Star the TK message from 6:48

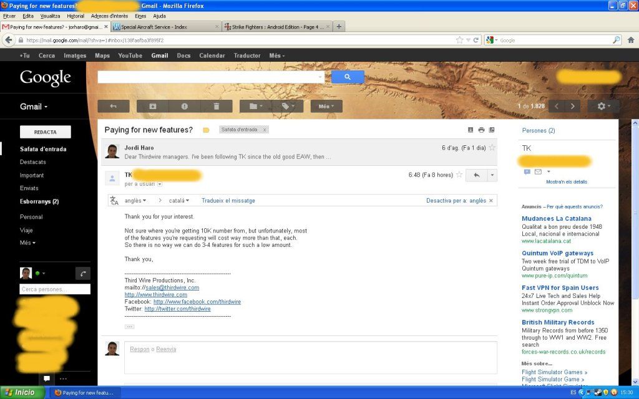(x=459, y=175)
